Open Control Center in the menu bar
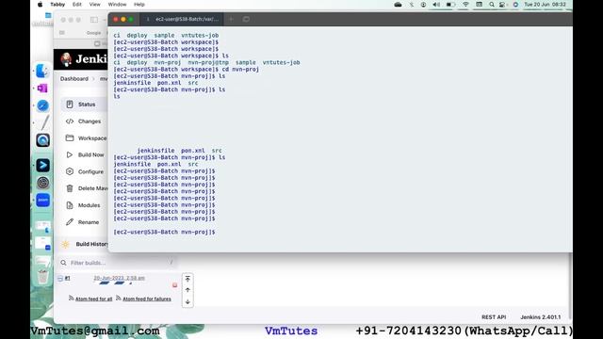This screenshot has height=339, width=603. [502, 5]
